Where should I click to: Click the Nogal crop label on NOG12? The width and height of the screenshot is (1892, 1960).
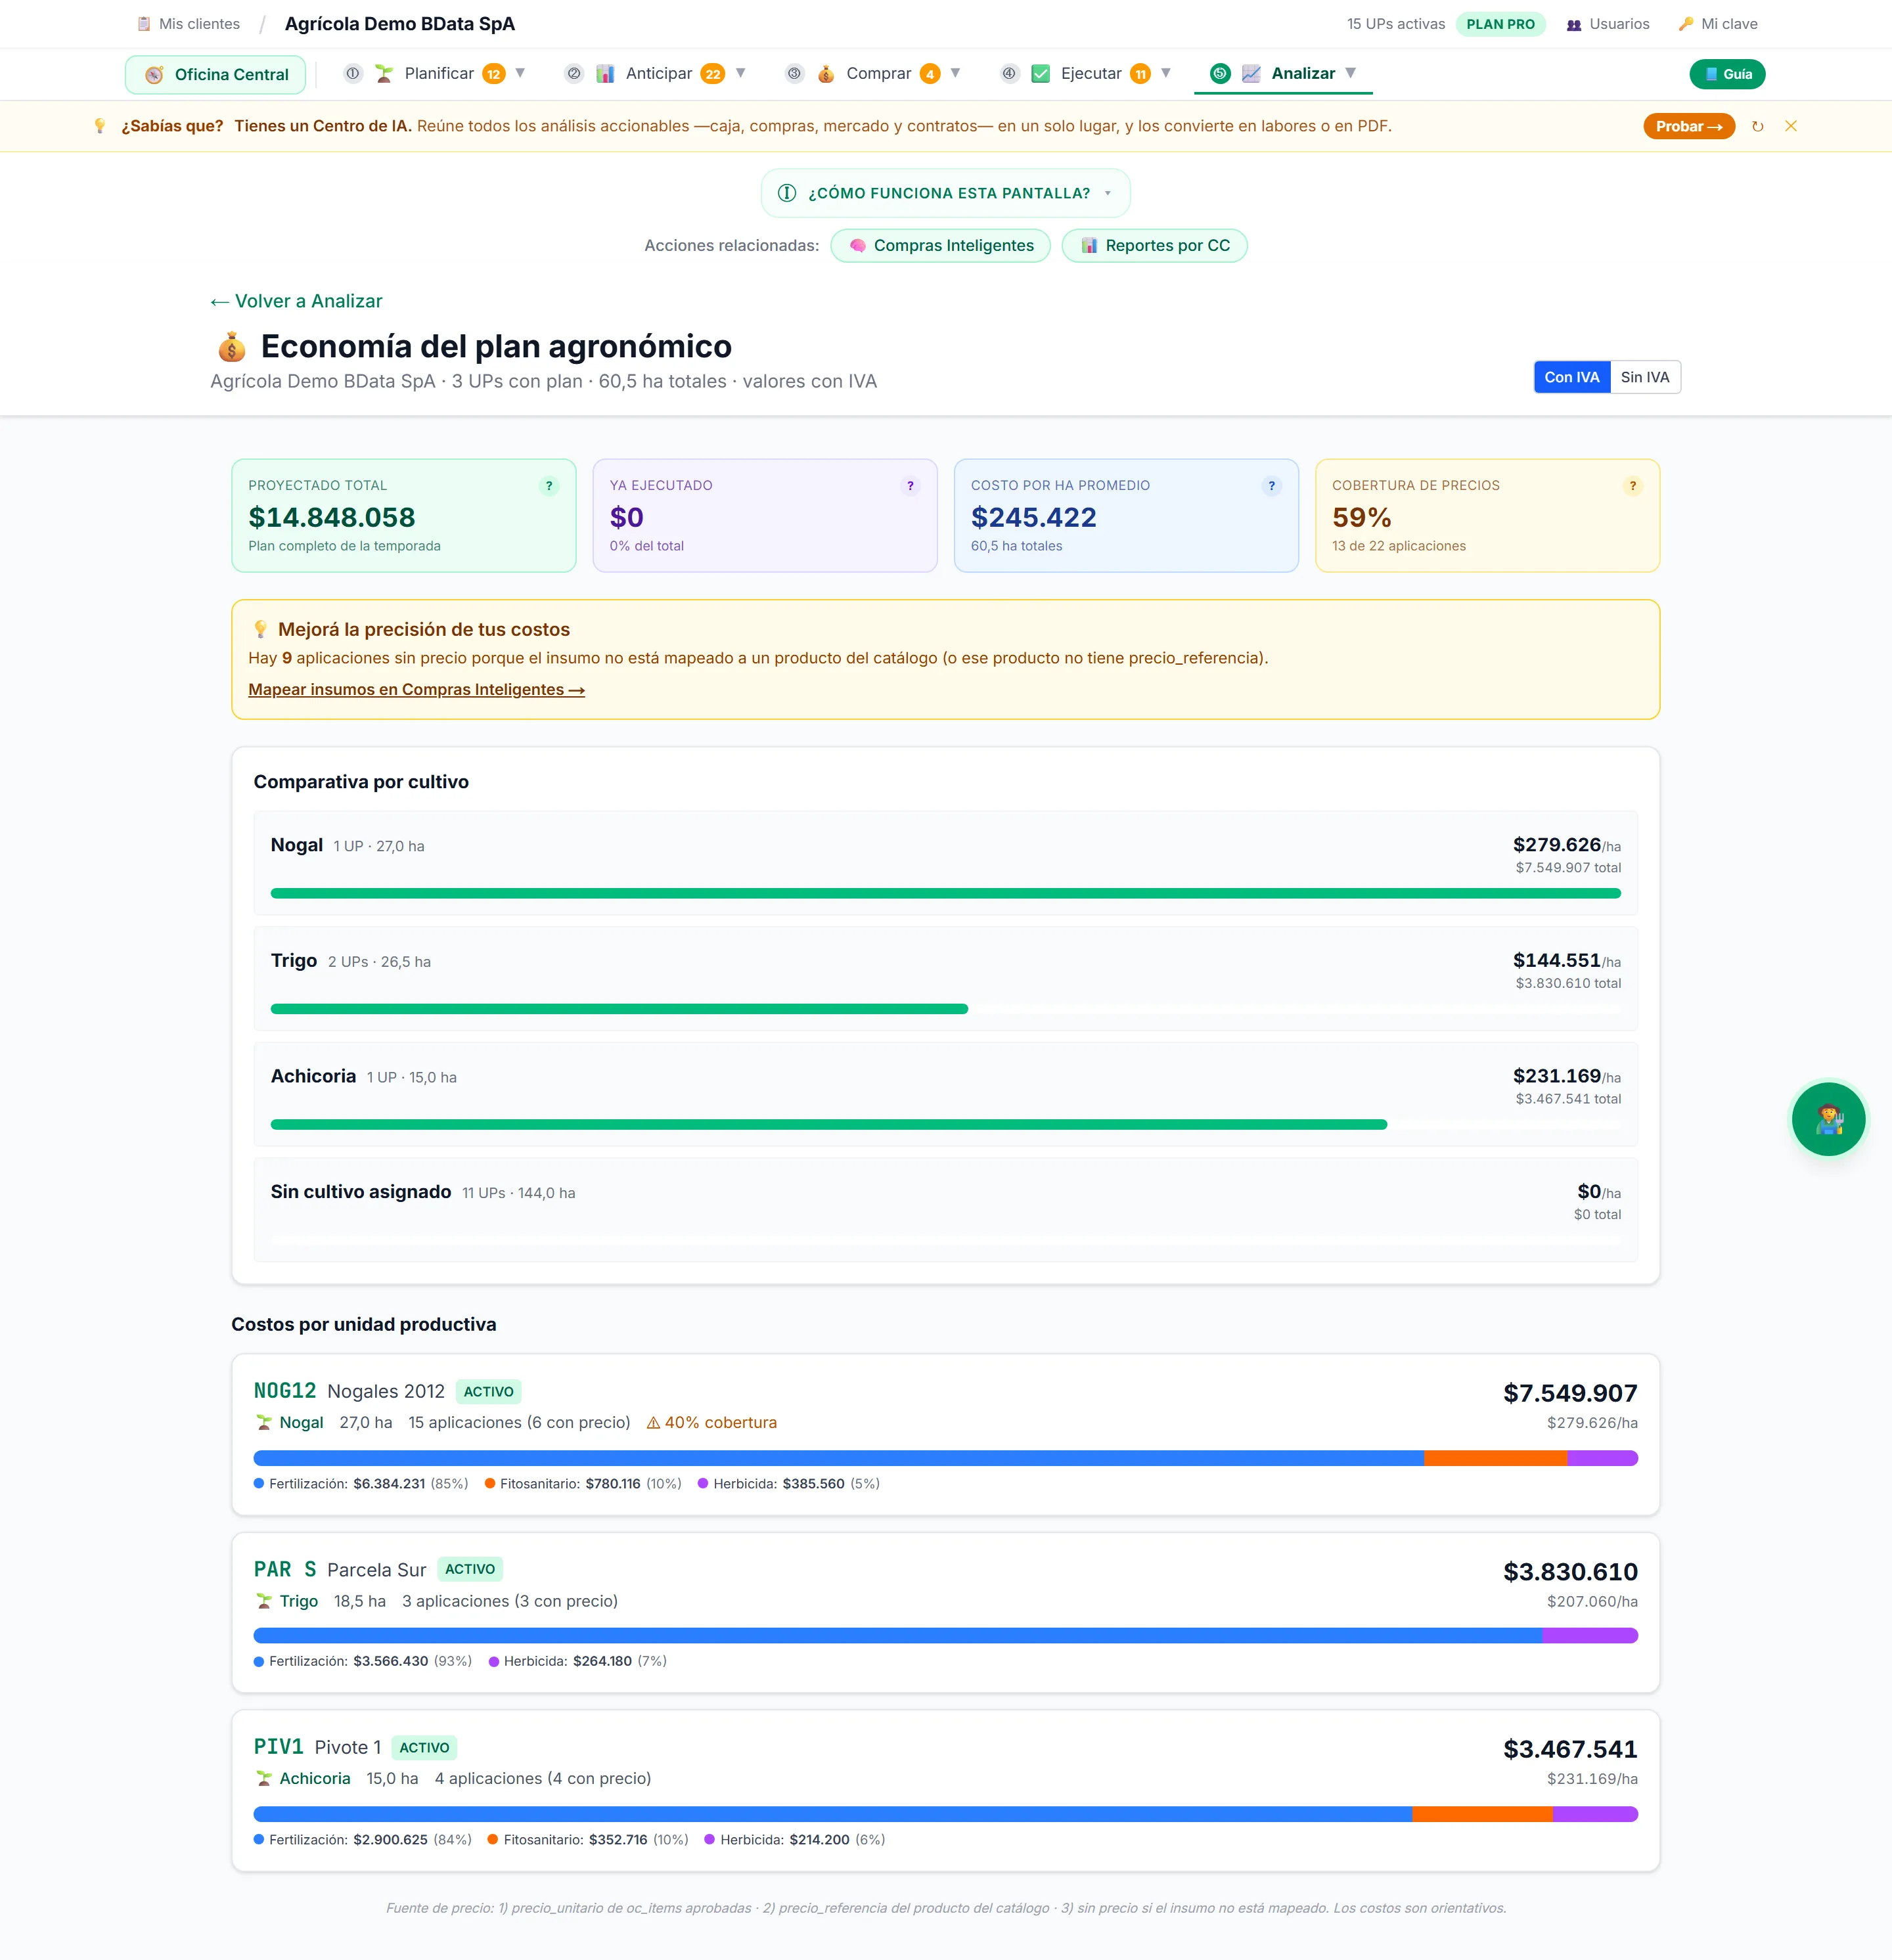pos(301,1423)
